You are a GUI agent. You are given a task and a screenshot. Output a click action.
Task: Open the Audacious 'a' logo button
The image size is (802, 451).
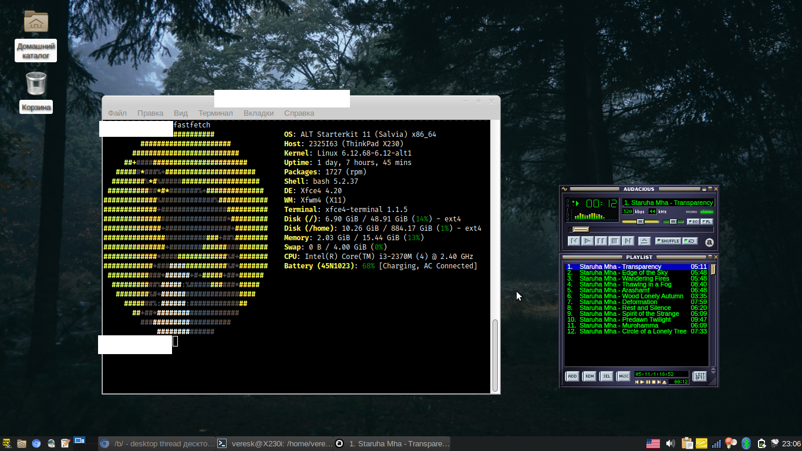(x=709, y=242)
